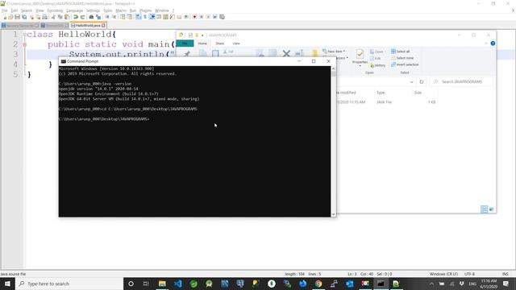The image size is (516, 290).
Task: Click the Cut scissors icon in Notepad++
Action: 53,17
